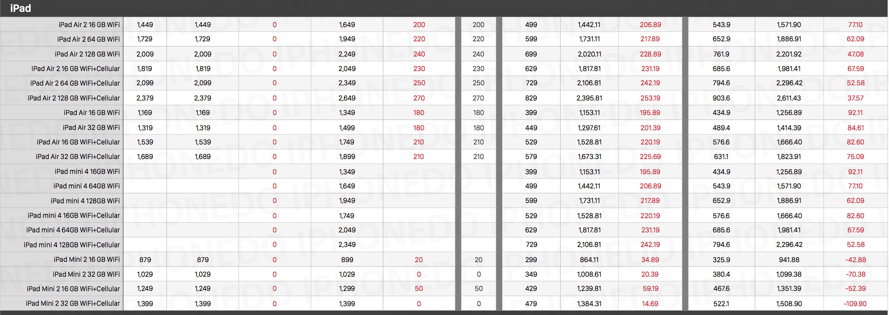Screen dimensions: 889x315
Task: Click the 1,297.61 cell
Action: [x=589, y=128]
